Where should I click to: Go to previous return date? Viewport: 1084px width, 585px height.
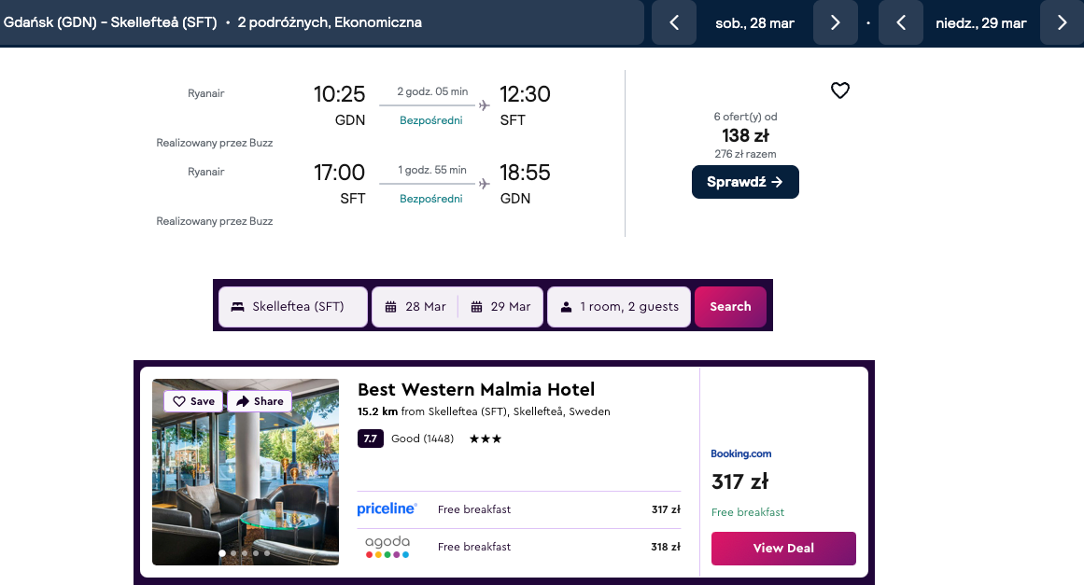[x=901, y=23]
